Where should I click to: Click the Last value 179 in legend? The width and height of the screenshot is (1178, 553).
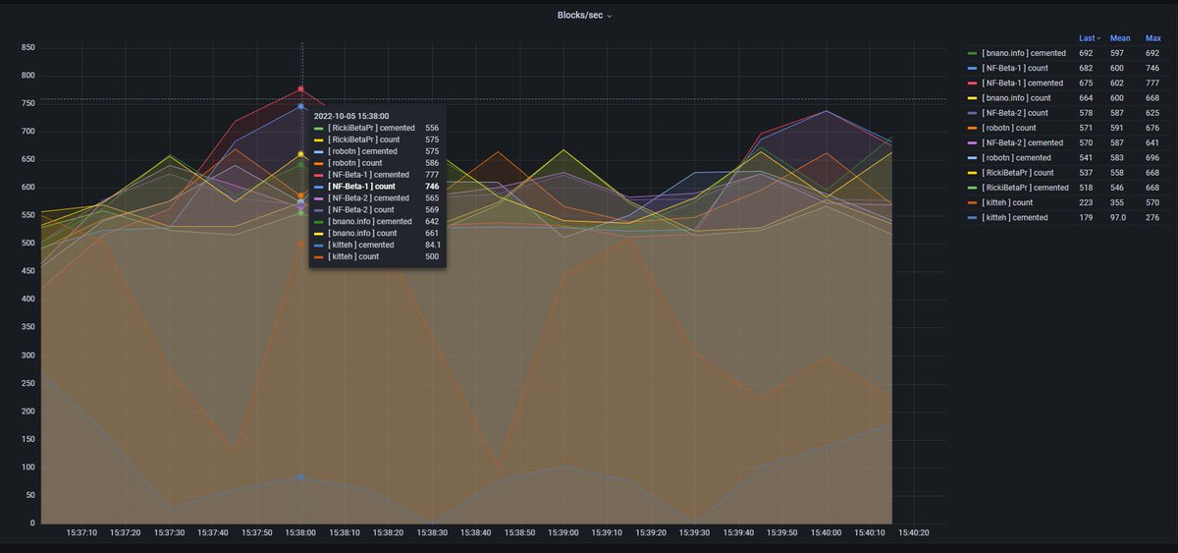(1087, 218)
